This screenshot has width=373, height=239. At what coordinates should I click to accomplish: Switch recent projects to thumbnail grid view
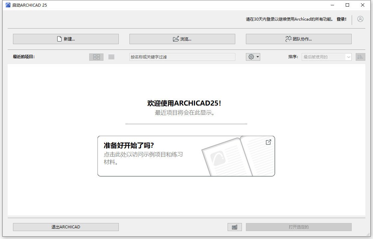(x=96, y=57)
